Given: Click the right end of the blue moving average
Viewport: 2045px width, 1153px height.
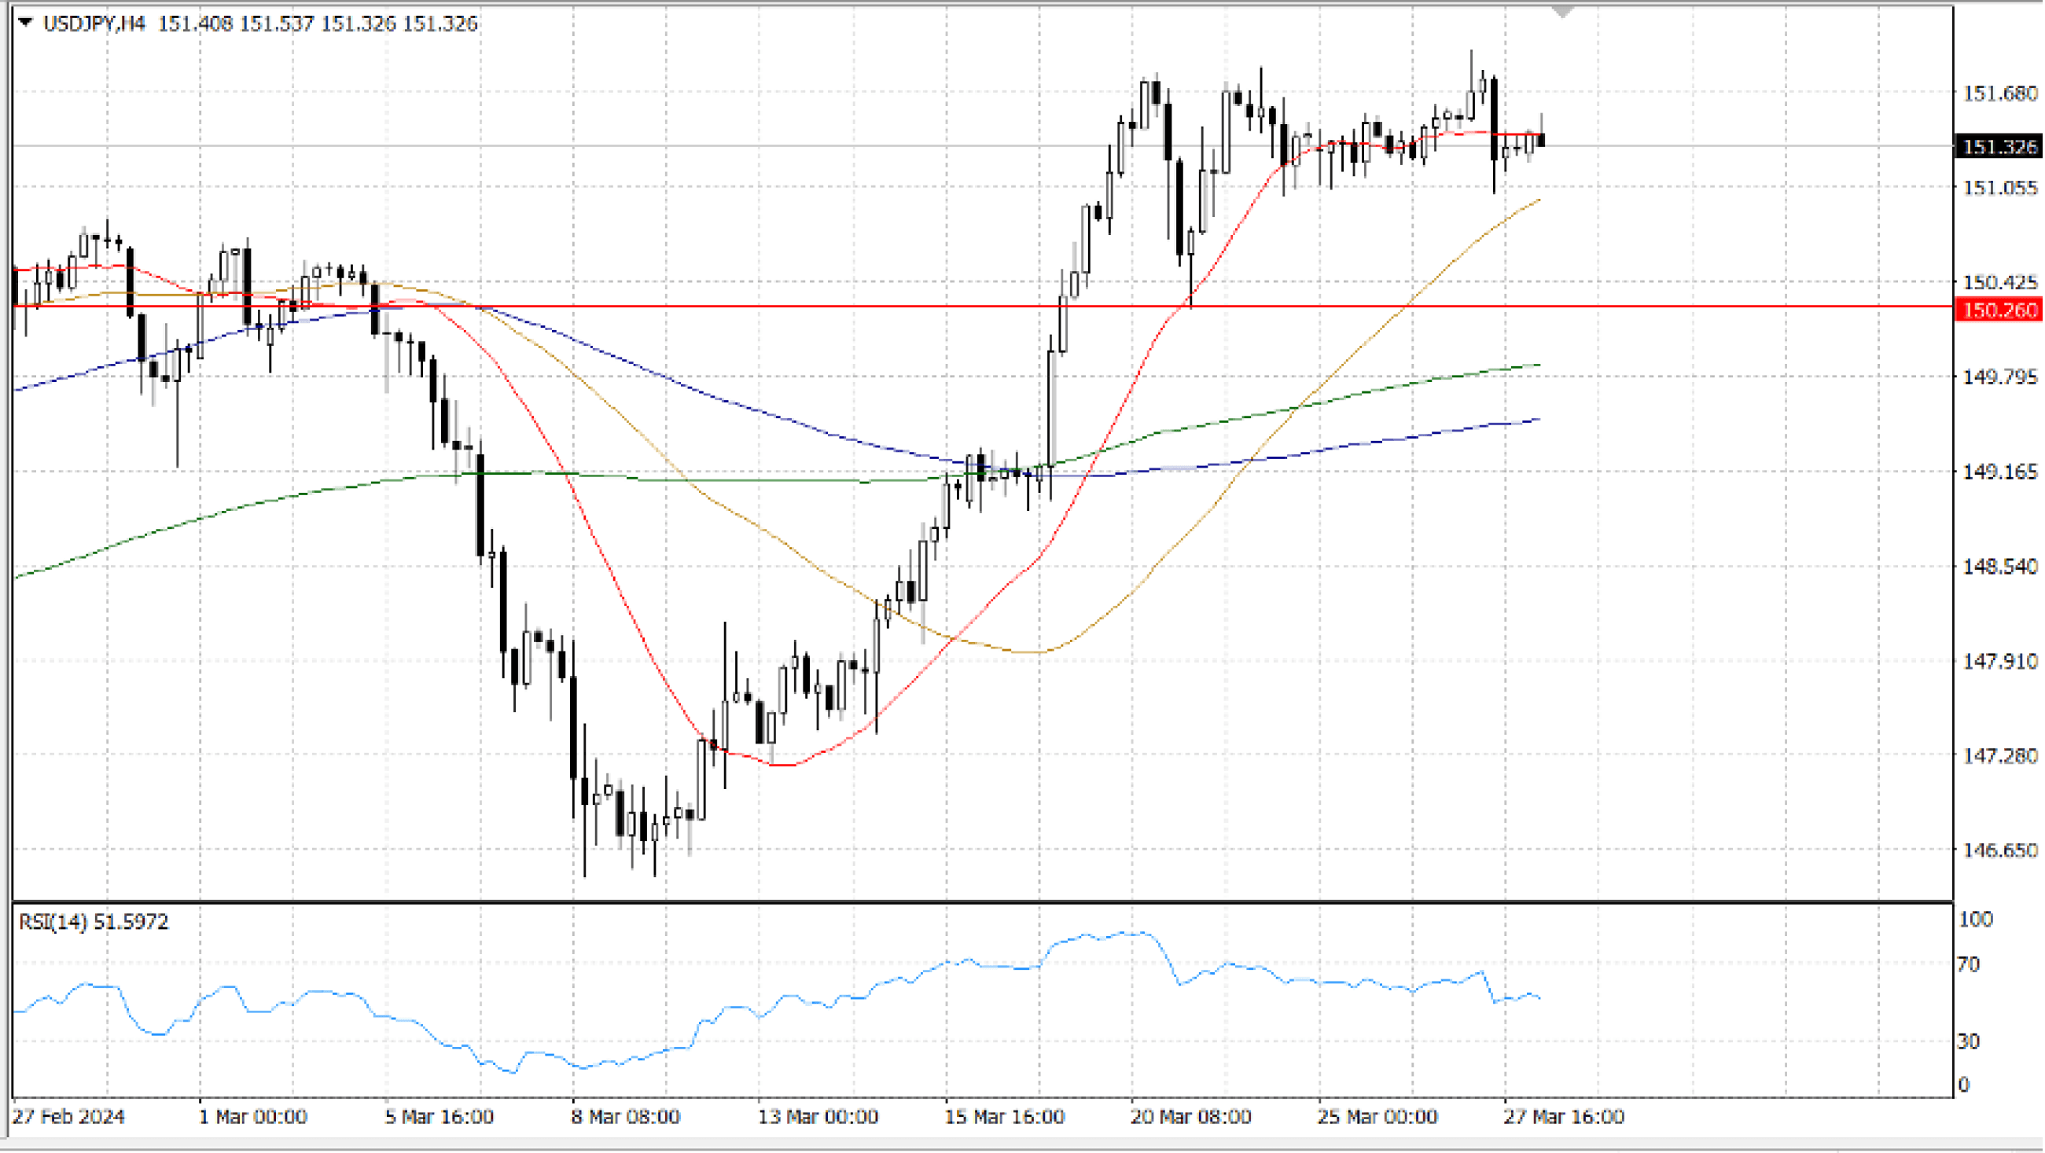Looking at the screenshot, I should click(1537, 420).
